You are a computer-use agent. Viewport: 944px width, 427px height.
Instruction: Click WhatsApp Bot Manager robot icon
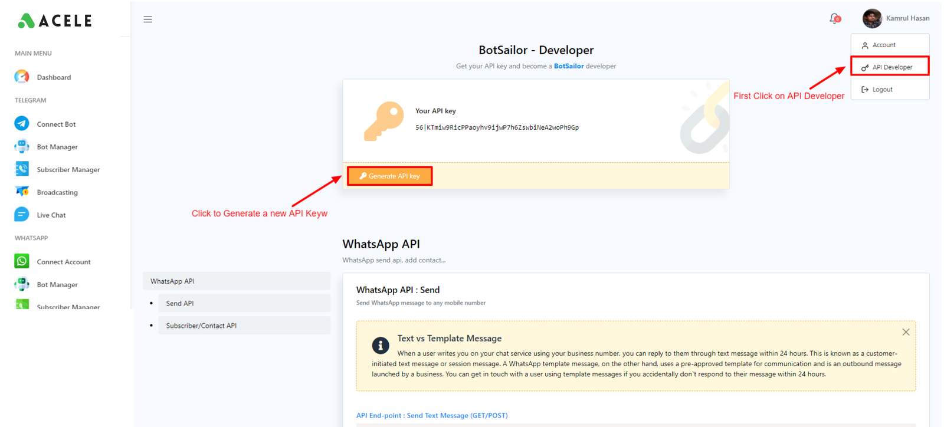[x=22, y=284]
